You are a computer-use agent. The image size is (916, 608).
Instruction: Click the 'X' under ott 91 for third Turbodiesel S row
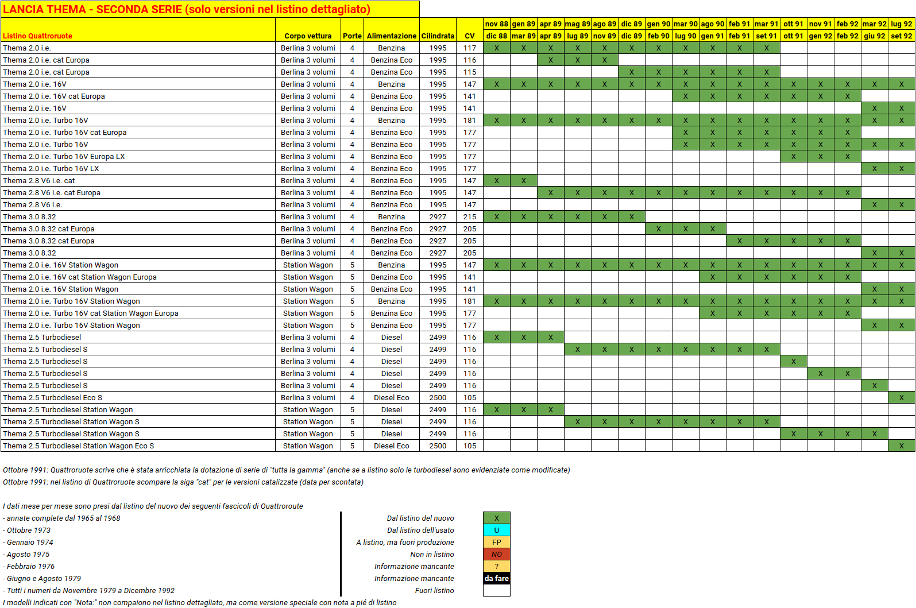794,361
